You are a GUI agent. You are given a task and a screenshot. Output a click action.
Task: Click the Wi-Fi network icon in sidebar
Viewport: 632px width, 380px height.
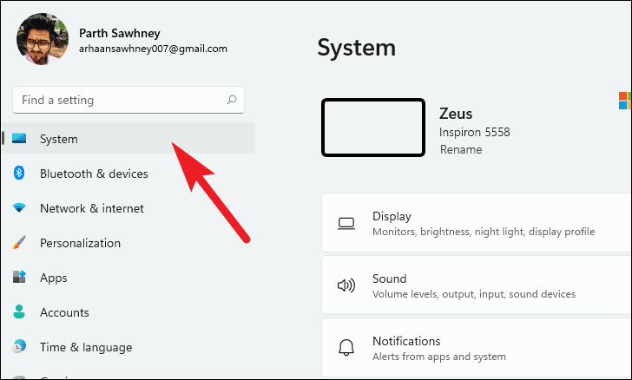(x=19, y=208)
